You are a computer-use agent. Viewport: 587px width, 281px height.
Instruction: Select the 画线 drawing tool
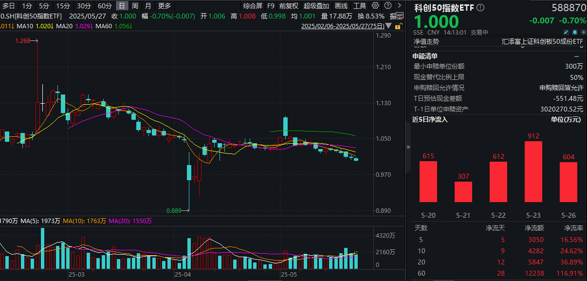click(342, 6)
